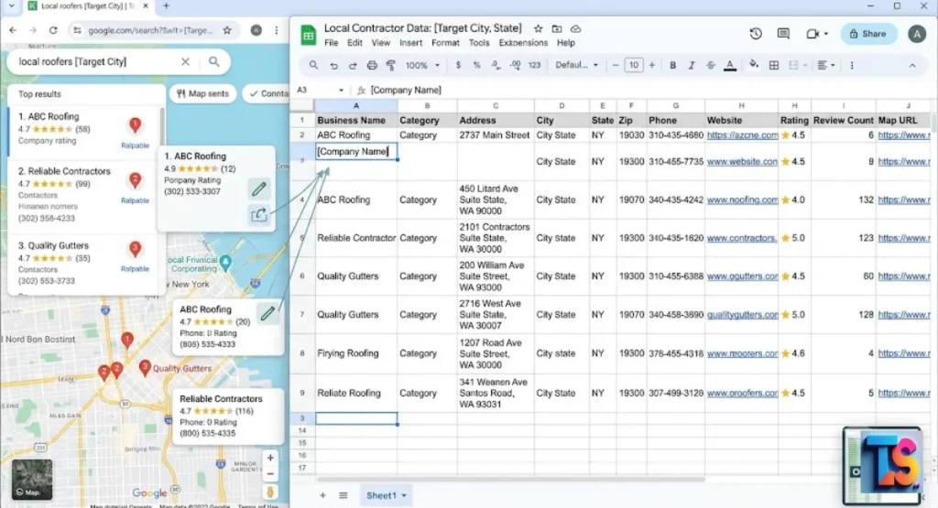The image size is (938, 508).
Task: Open Sheet1 tab options arrow
Action: point(404,495)
